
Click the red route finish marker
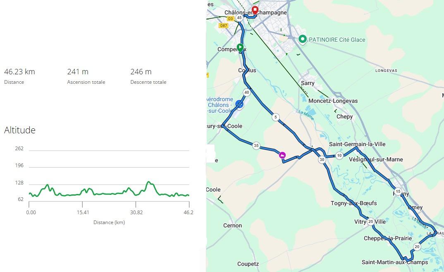pyautogui.click(x=255, y=10)
